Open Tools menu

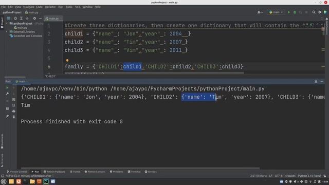coord(69,7)
